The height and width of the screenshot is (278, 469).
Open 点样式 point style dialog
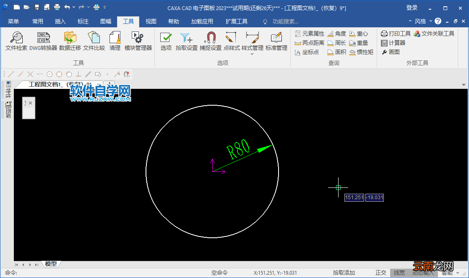coord(232,41)
